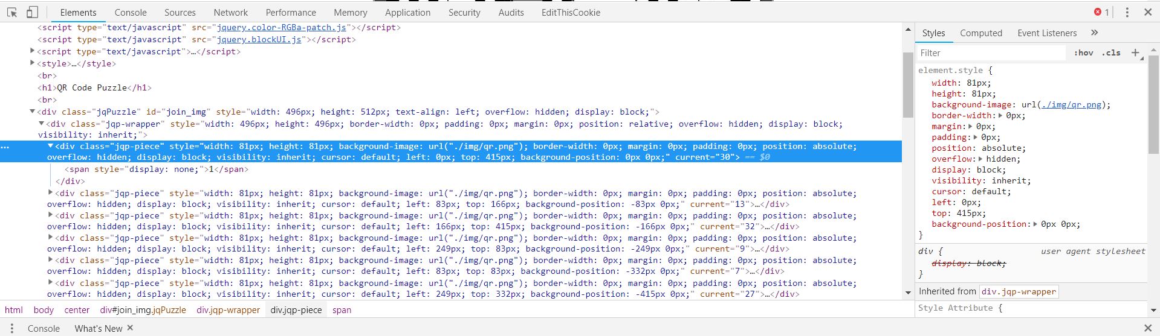The height and width of the screenshot is (336, 1160).
Task: Open the Memory tab
Action: 351,12
